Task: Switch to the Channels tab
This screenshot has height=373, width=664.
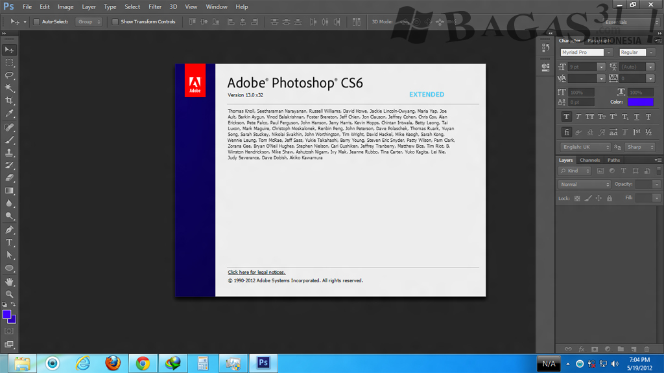Action: point(589,161)
